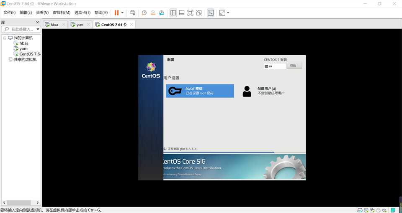Image resolution: width=402 pixels, height=213 pixels.
Task: Click the 正在安装 glibc (14/314) status text
Action: point(183,149)
